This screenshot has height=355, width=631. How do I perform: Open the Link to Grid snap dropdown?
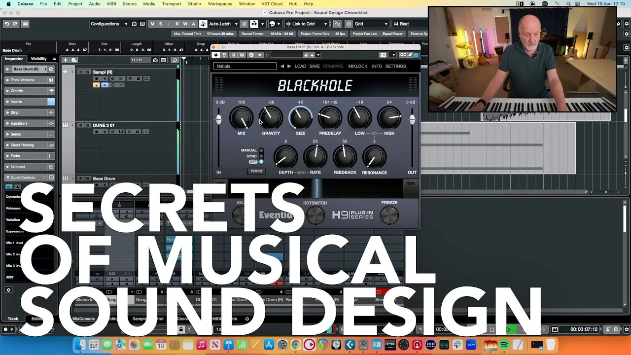coord(307,24)
